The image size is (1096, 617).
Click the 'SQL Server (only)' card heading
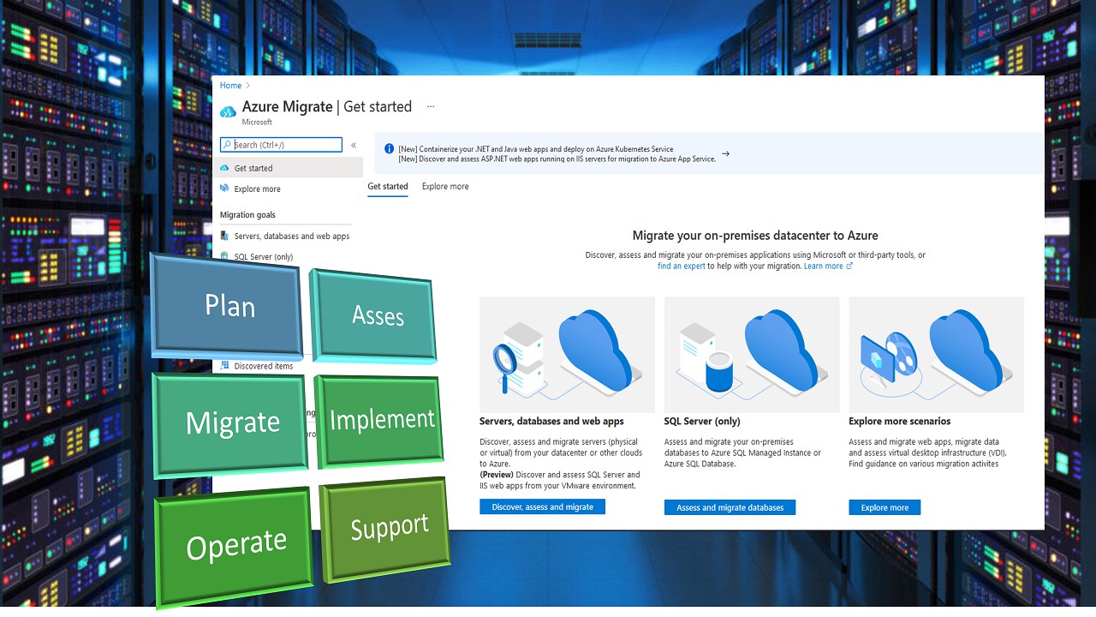point(702,422)
